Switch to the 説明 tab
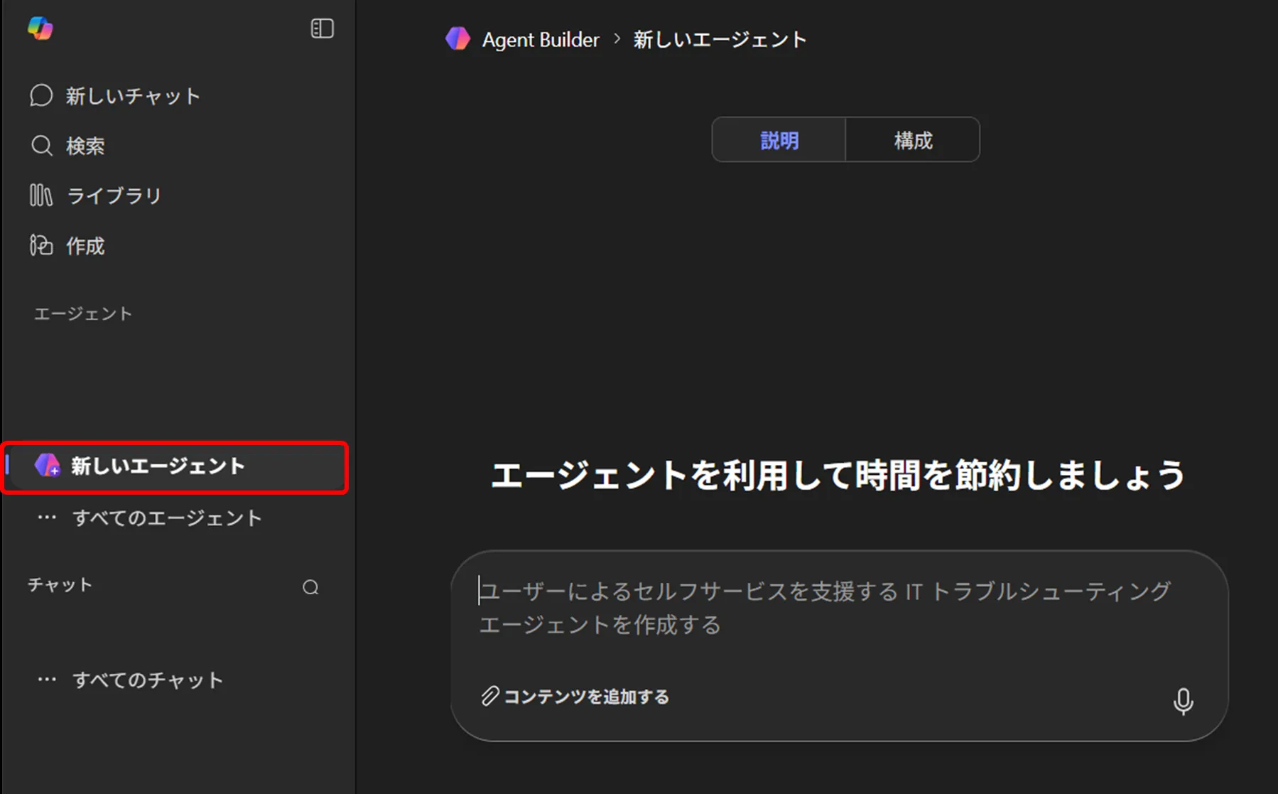1278x794 pixels. (x=778, y=140)
